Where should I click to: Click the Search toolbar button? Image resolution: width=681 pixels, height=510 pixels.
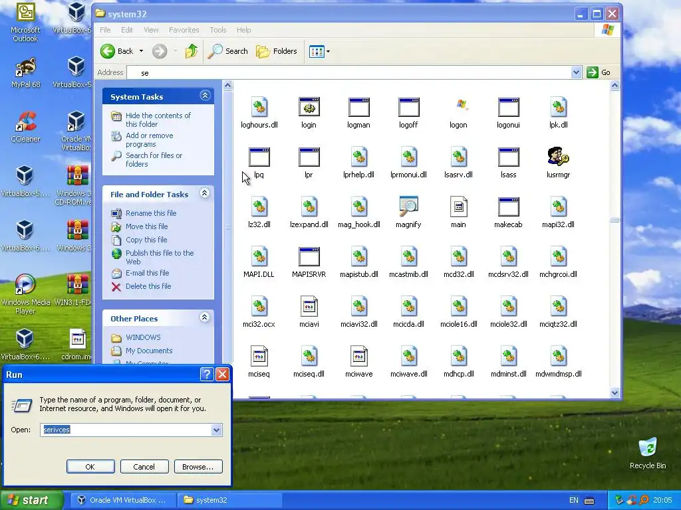[x=227, y=51]
